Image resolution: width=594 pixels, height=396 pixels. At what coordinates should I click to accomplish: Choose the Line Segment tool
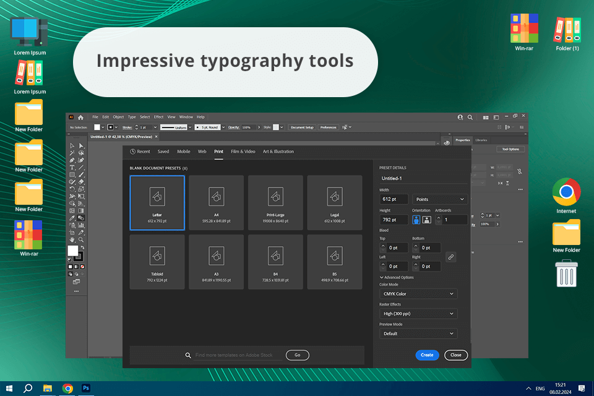(x=81, y=167)
